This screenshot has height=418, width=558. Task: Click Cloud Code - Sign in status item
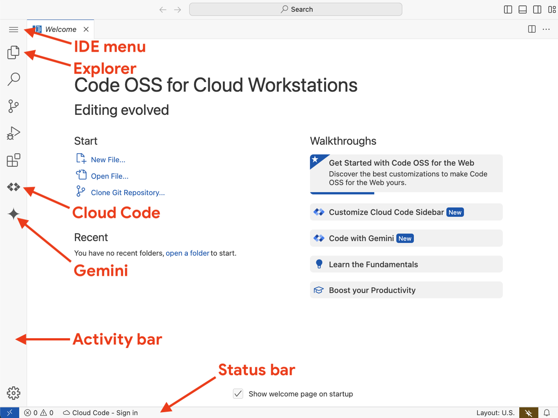click(100, 412)
